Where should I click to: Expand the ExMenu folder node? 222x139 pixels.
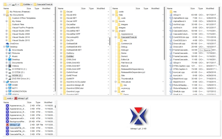coord(61,53)
